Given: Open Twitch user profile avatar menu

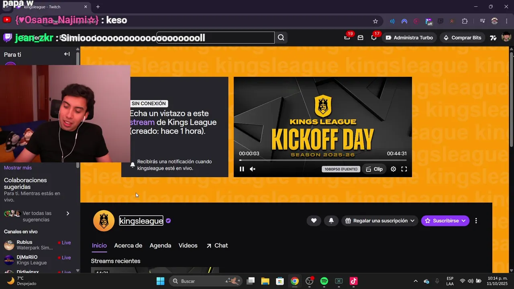Looking at the screenshot, I should (506, 38).
